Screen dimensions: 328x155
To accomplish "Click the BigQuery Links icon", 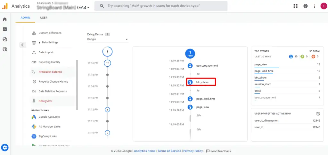I will tap(34, 136).
